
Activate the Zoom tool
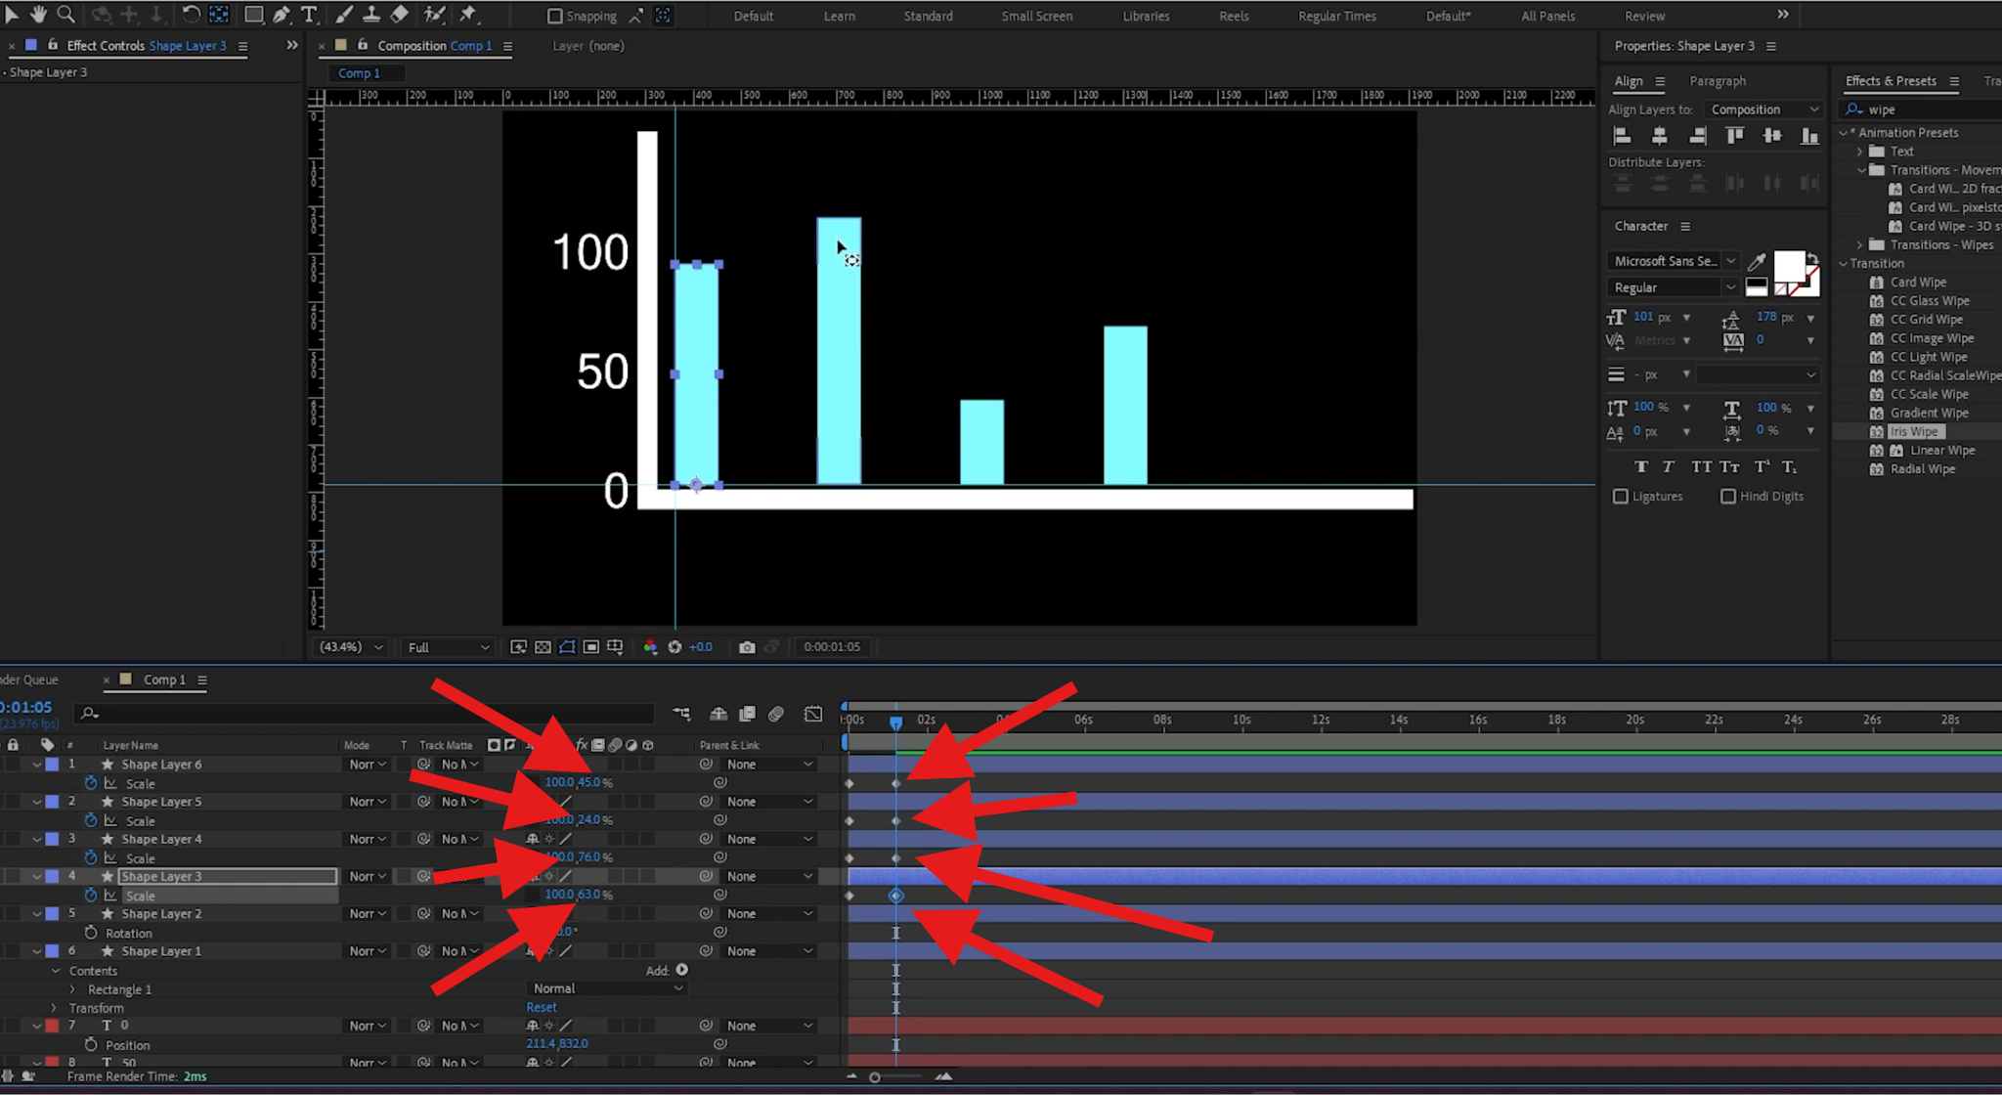[x=65, y=15]
